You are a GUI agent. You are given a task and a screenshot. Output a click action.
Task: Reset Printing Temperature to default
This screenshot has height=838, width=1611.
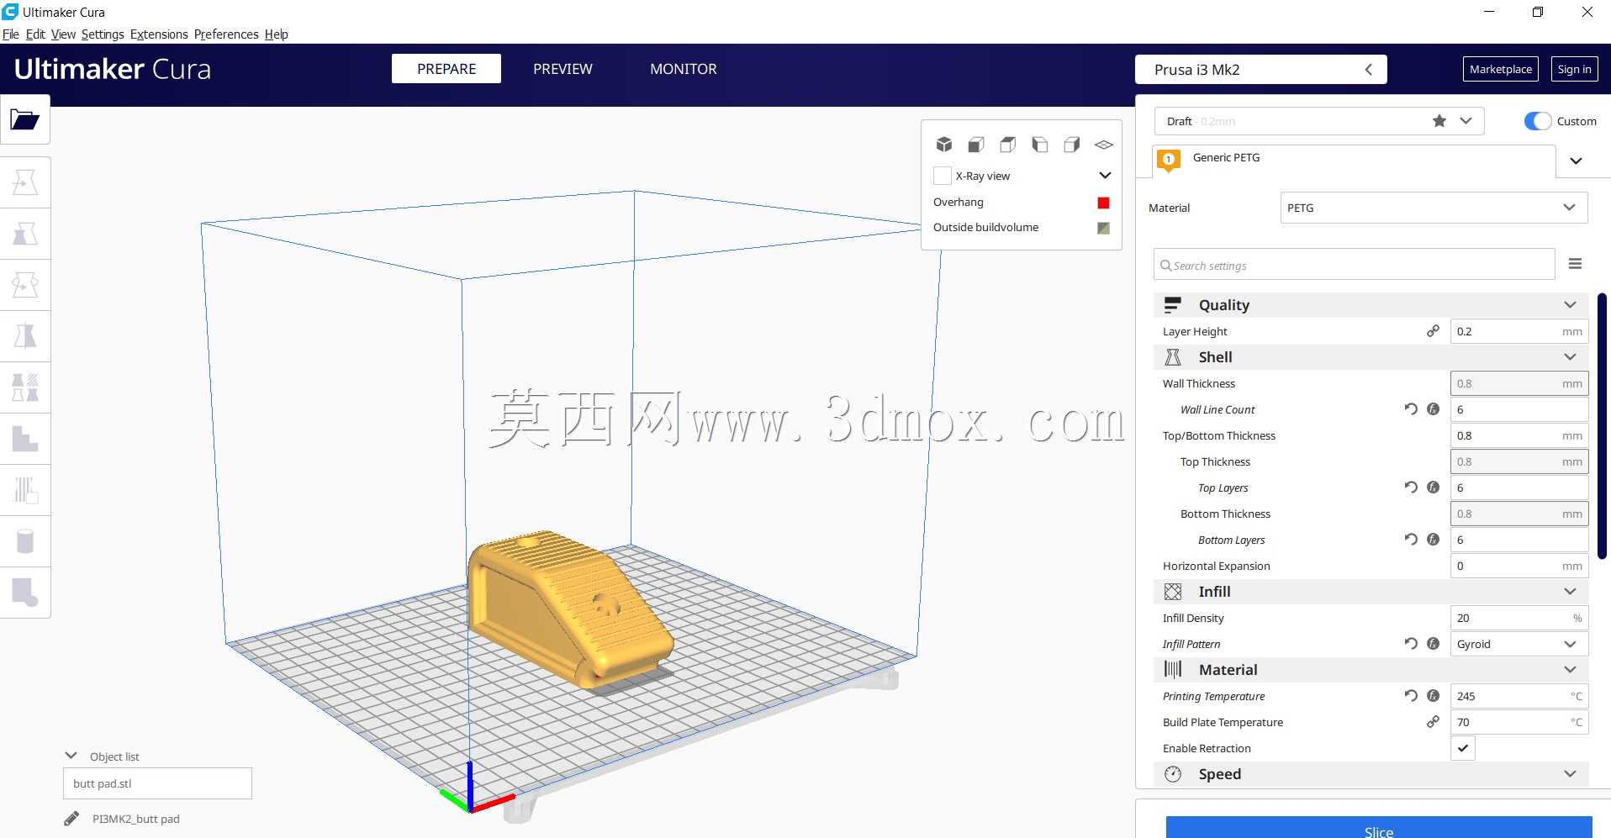(x=1411, y=696)
